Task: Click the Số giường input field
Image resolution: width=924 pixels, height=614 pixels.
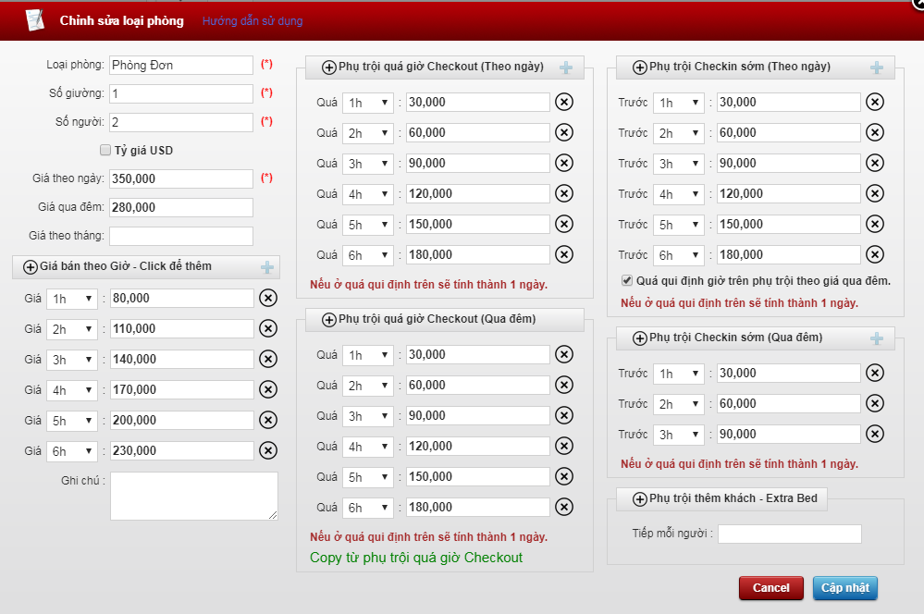Action: 181,93
